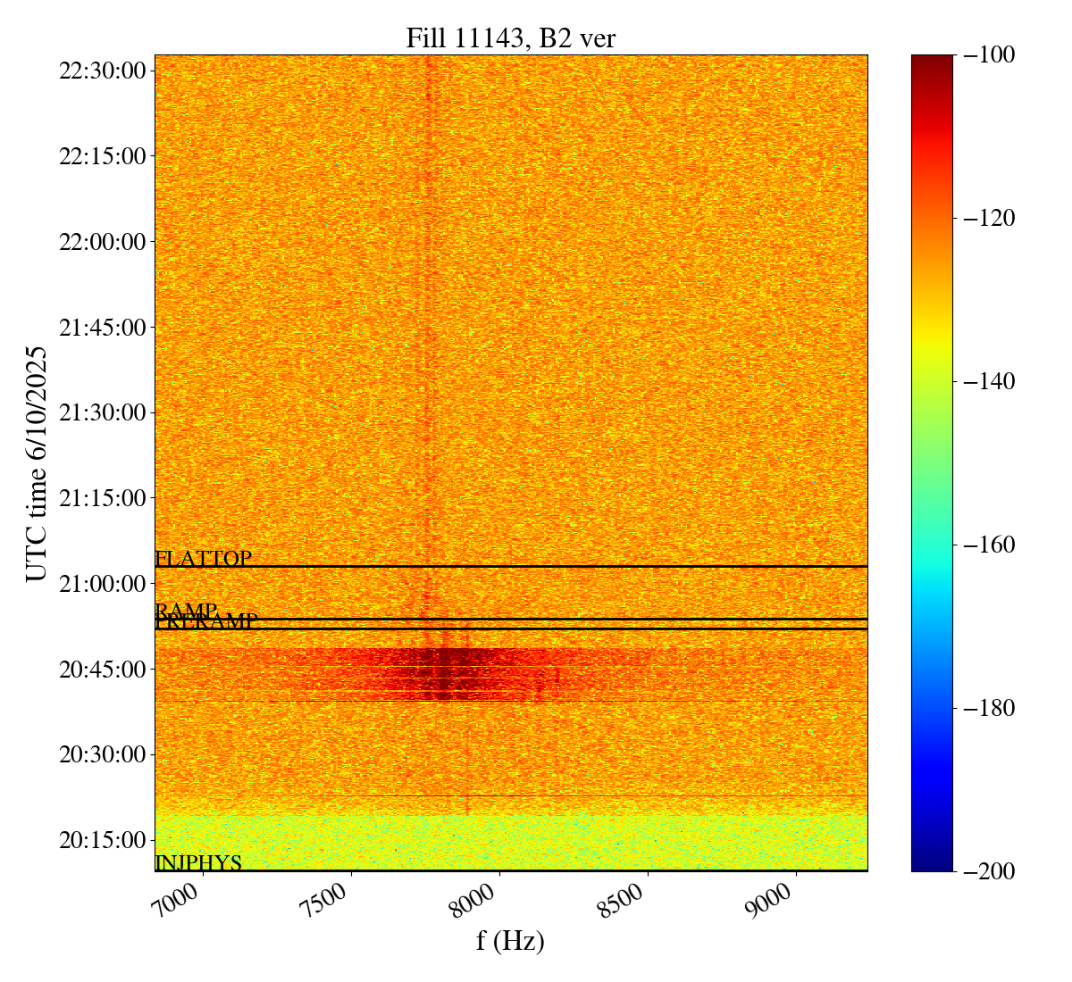Click the −100 colorbar tick label

click(987, 55)
